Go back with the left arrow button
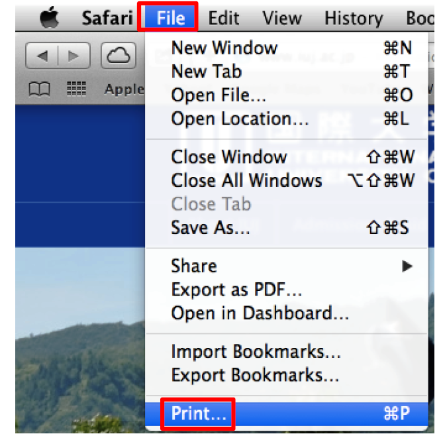443x440 pixels. [42, 56]
